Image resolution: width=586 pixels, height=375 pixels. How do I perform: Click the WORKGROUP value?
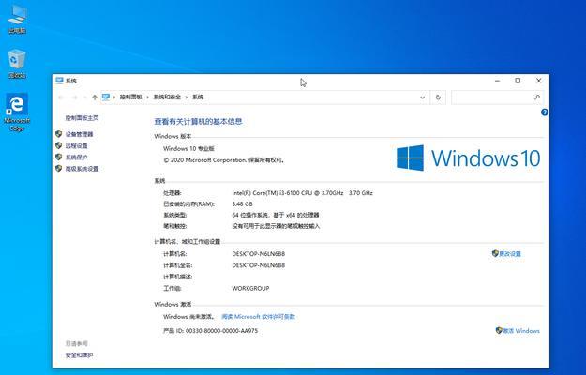pyautogui.click(x=250, y=288)
